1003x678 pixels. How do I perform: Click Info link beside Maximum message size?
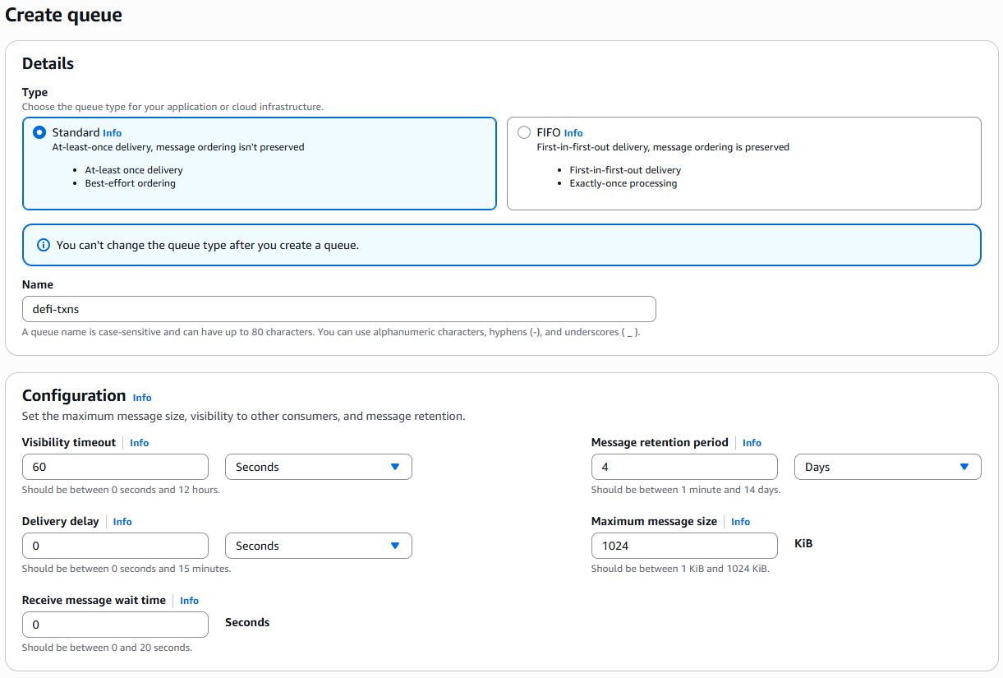740,522
